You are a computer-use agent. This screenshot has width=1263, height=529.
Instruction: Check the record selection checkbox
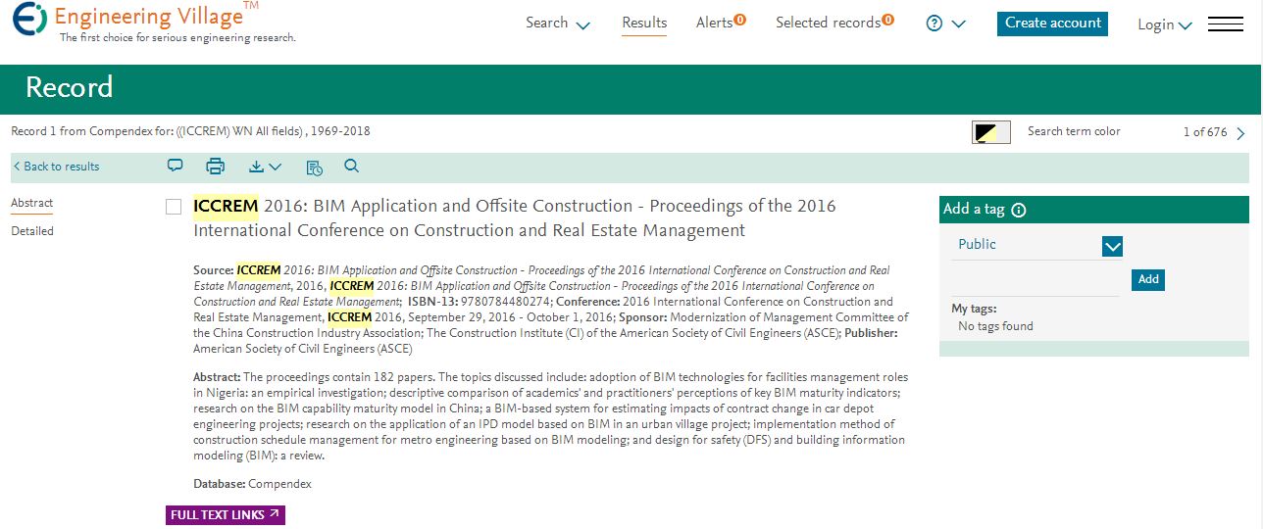pyautogui.click(x=174, y=207)
